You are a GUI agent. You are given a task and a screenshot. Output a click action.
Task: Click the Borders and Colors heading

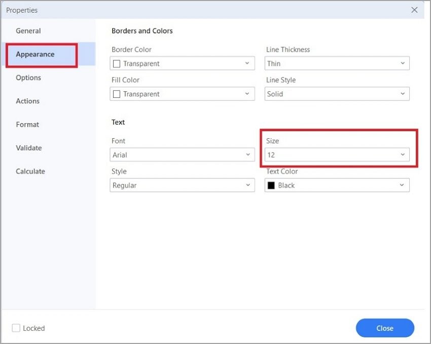pyautogui.click(x=142, y=31)
